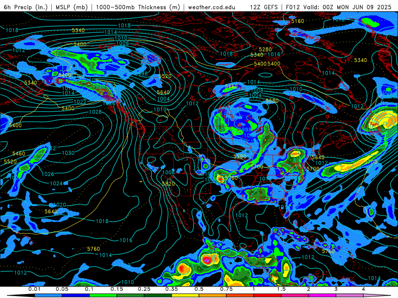Click the '12Z GEFS' model run label
The height and width of the screenshot is (298, 398).
264,7
